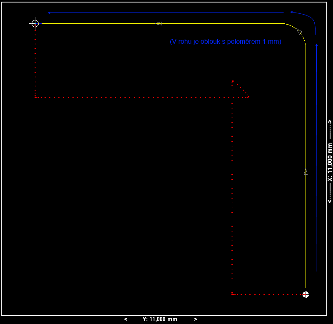This screenshot has width=333, height=324.
Task: Click the shaft of the long horizontal blue arrow
Action: [x=166, y=13]
